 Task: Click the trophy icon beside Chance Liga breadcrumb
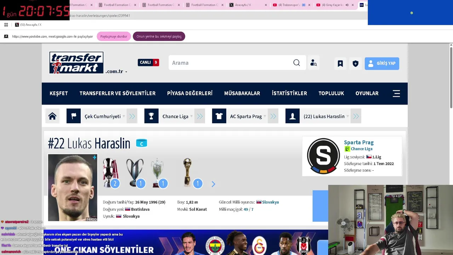pos(151,116)
